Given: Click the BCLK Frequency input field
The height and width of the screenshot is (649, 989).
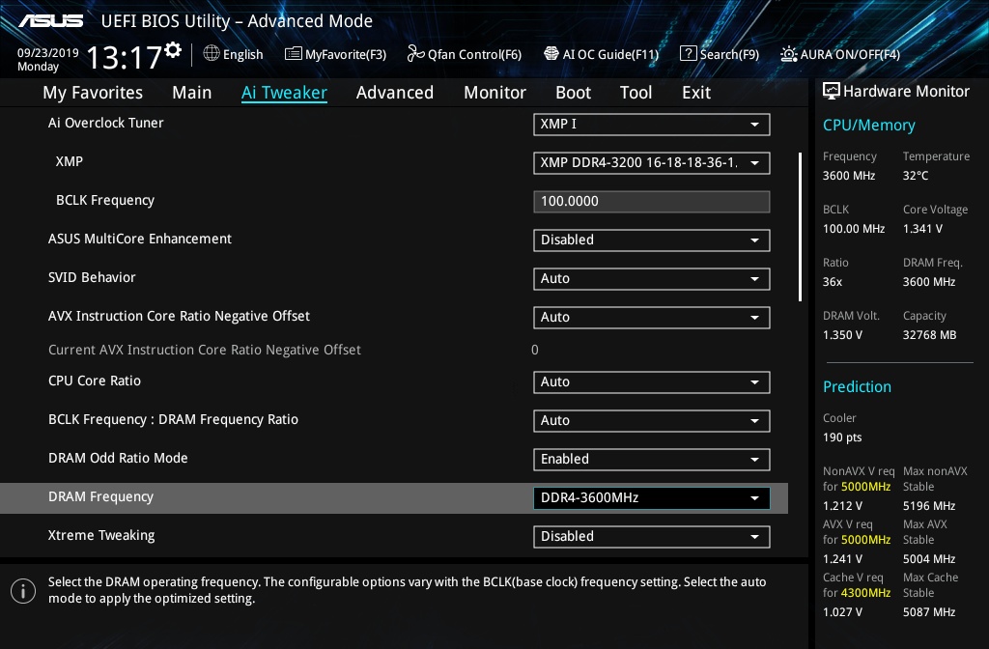Looking at the screenshot, I should [652, 202].
